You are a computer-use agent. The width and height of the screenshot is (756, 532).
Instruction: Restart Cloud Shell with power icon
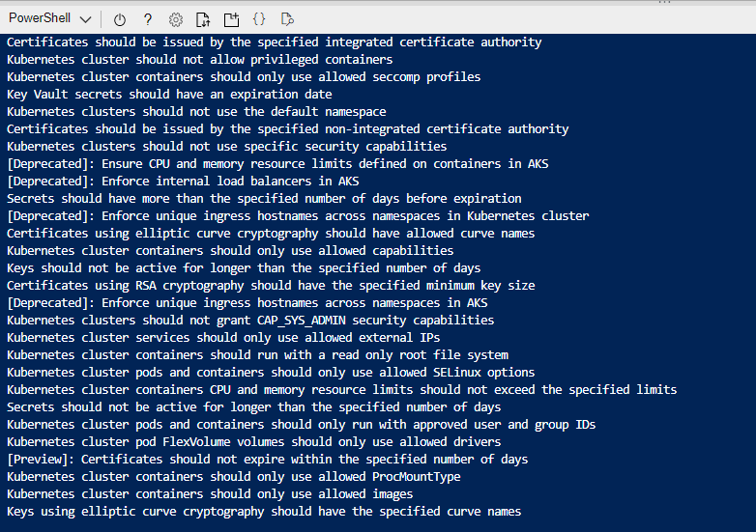(120, 19)
